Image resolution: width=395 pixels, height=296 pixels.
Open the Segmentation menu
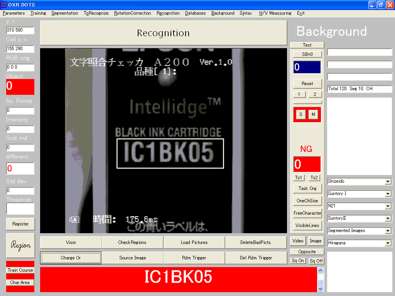coord(65,13)
